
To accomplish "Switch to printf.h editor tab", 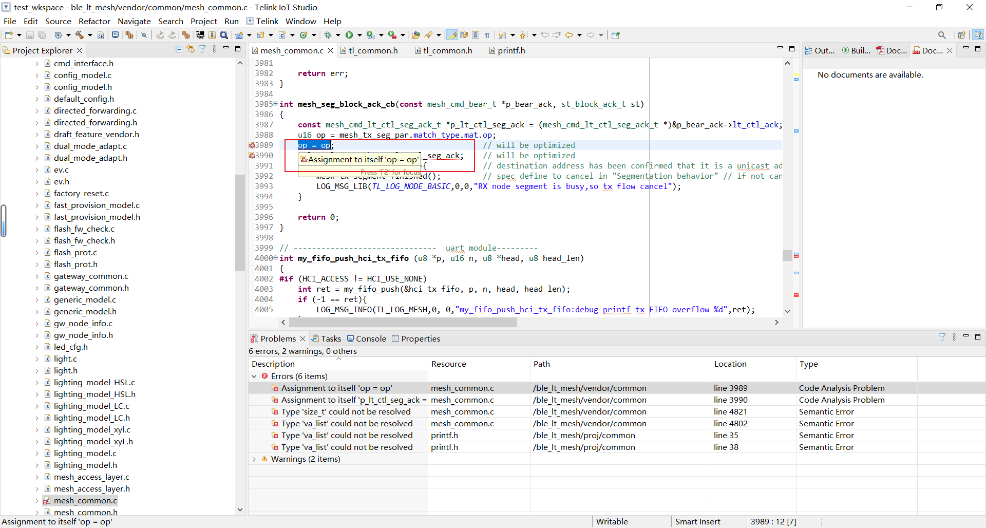I will 507,50.
